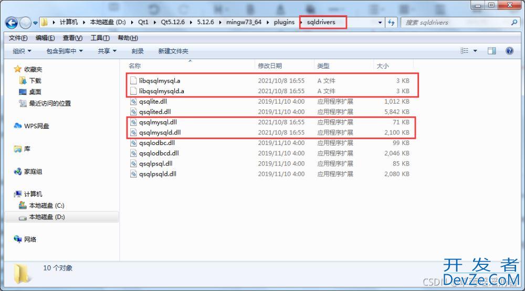Click the refresh button beside address bar
This screenshot has width=525, height=291.
pos(391,23)
